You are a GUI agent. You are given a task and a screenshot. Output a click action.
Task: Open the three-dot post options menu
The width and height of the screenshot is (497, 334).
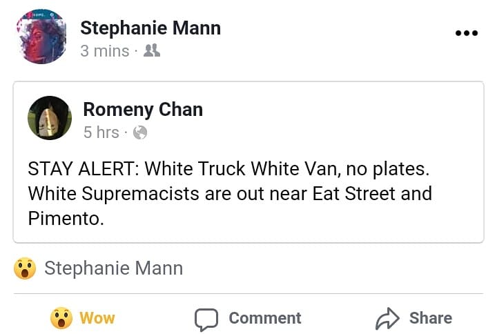[466, 33]
